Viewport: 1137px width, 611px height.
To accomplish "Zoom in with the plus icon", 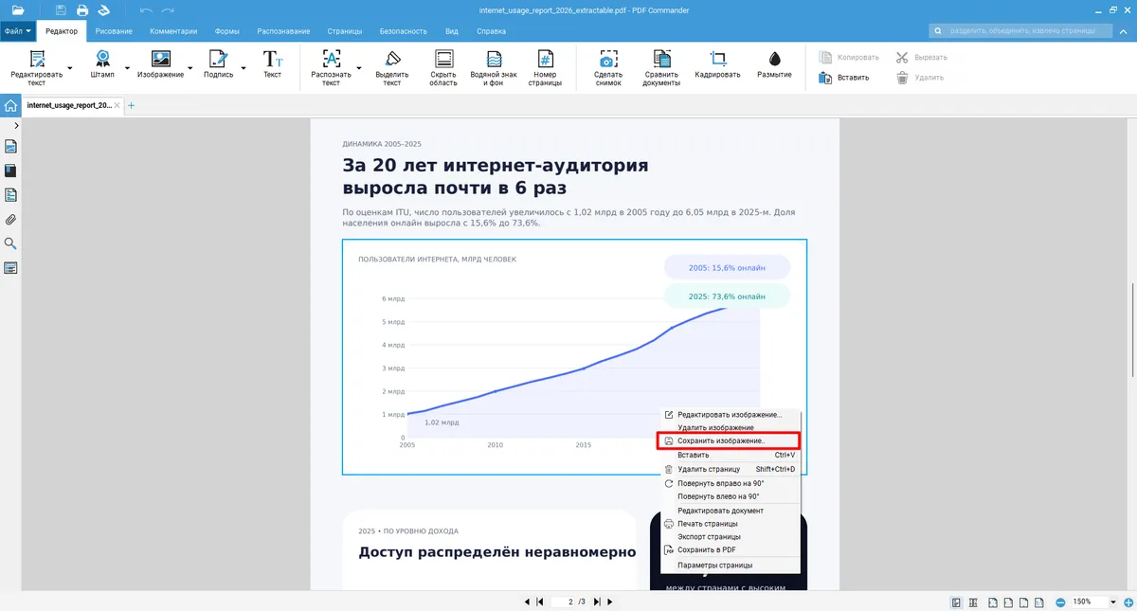I will 1129,602.
